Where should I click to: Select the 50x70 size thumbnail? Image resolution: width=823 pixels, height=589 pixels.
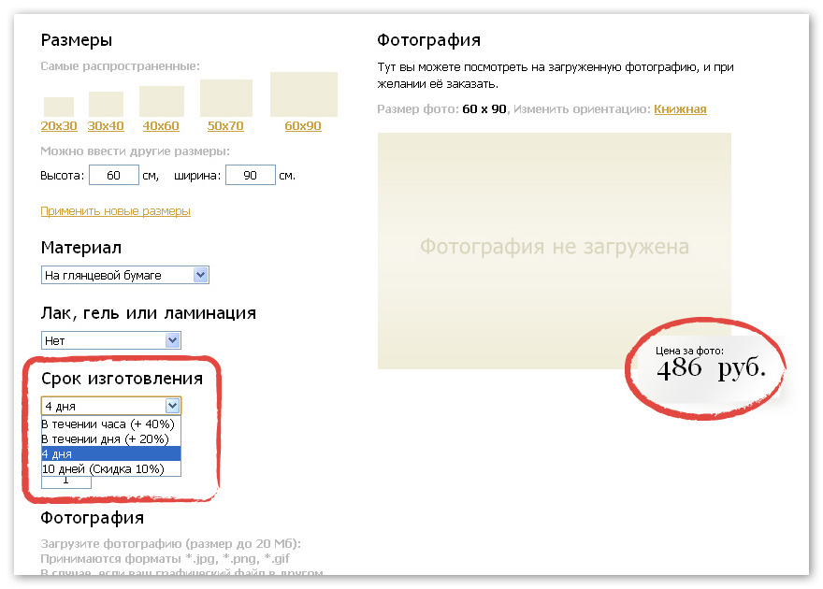[226, 98]
